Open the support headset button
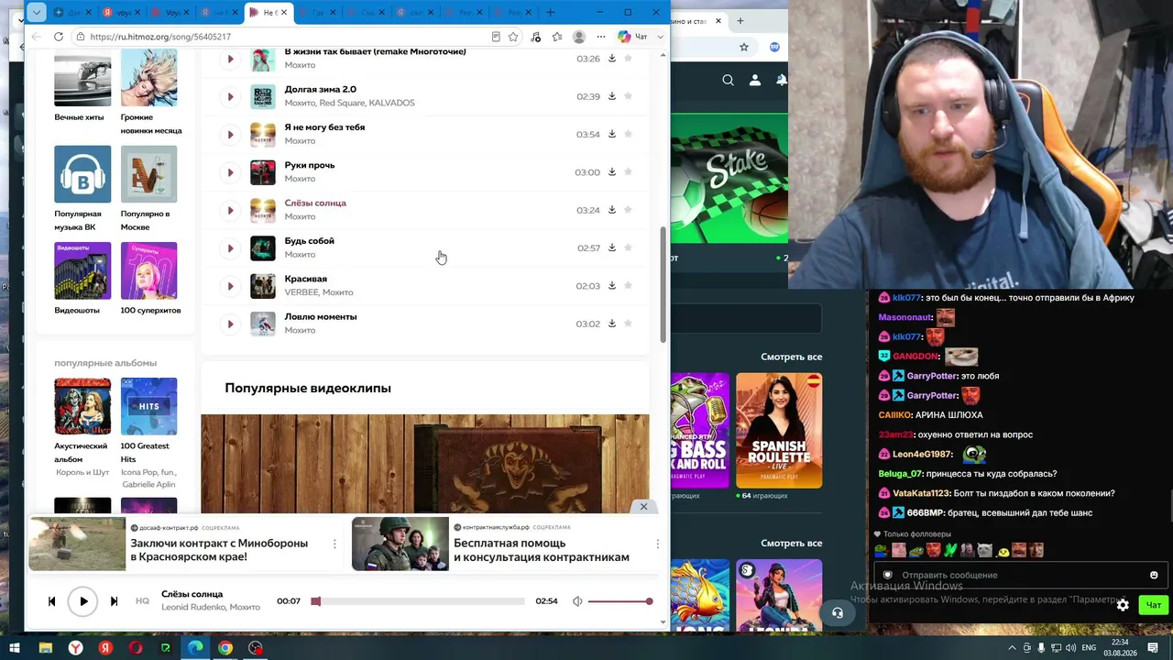1173x660 pixels. click(837, 613)
